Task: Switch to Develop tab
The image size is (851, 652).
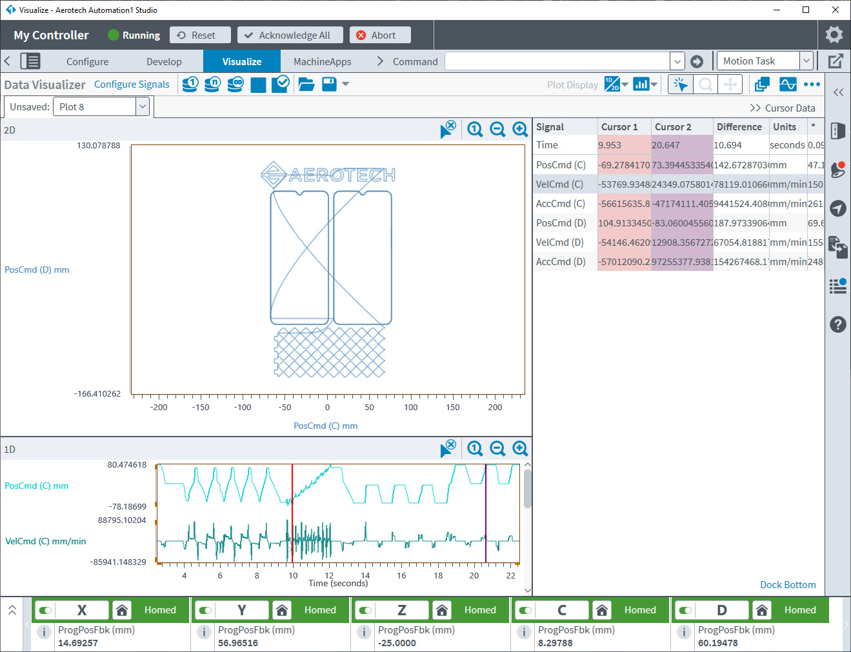Action: [x=164, y=62]
